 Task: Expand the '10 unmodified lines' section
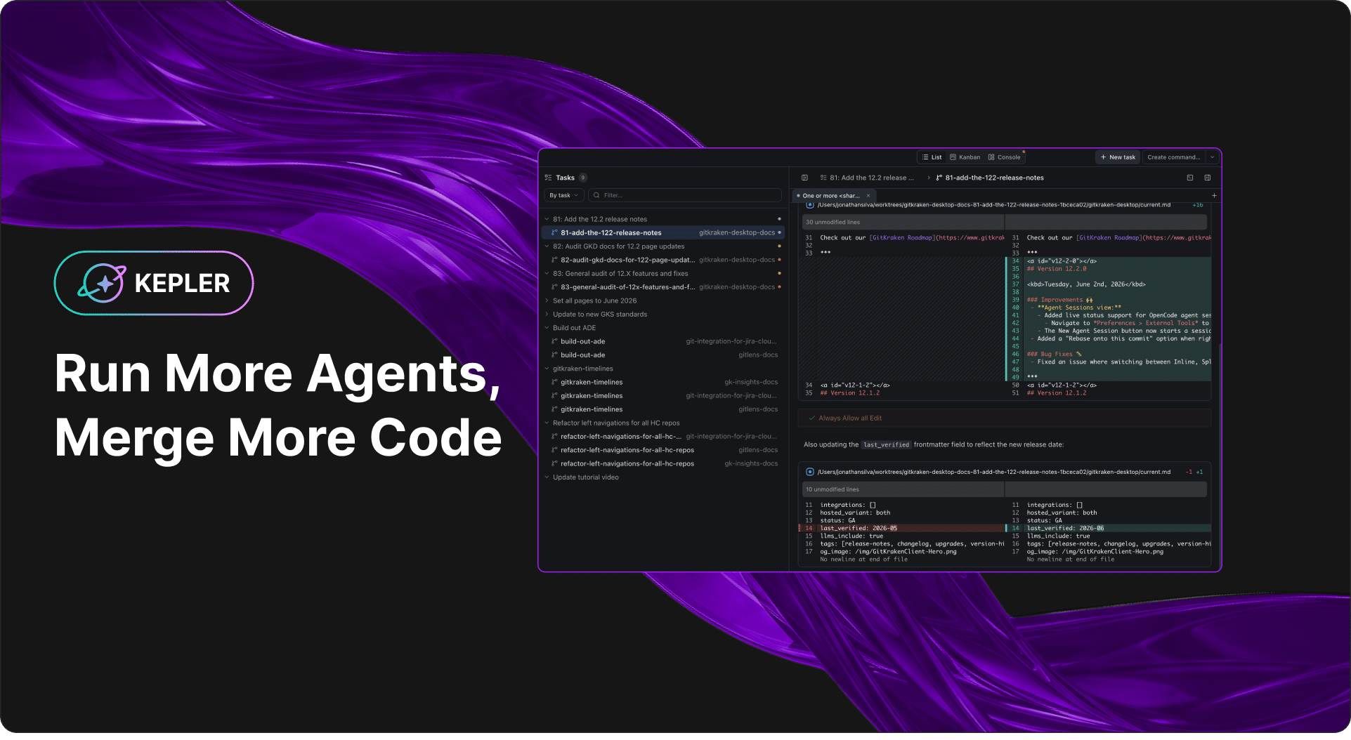1005,489
